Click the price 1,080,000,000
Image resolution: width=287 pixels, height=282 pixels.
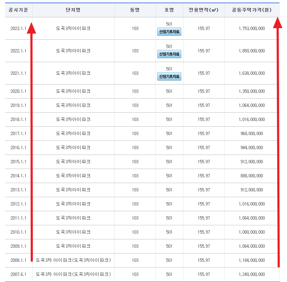tap(252, 232)
